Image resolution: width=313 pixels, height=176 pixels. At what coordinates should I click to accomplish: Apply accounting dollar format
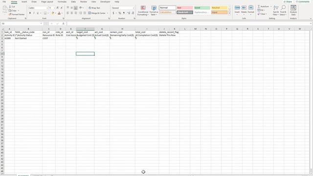tap(113, 13)
